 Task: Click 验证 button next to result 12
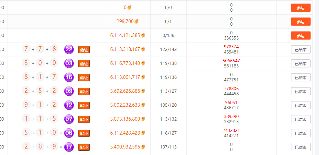point(84,105)
